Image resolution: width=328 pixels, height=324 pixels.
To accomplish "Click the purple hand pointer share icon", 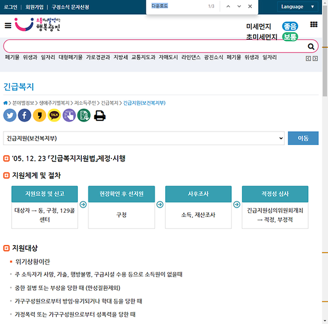I will [x=69, y=115].
